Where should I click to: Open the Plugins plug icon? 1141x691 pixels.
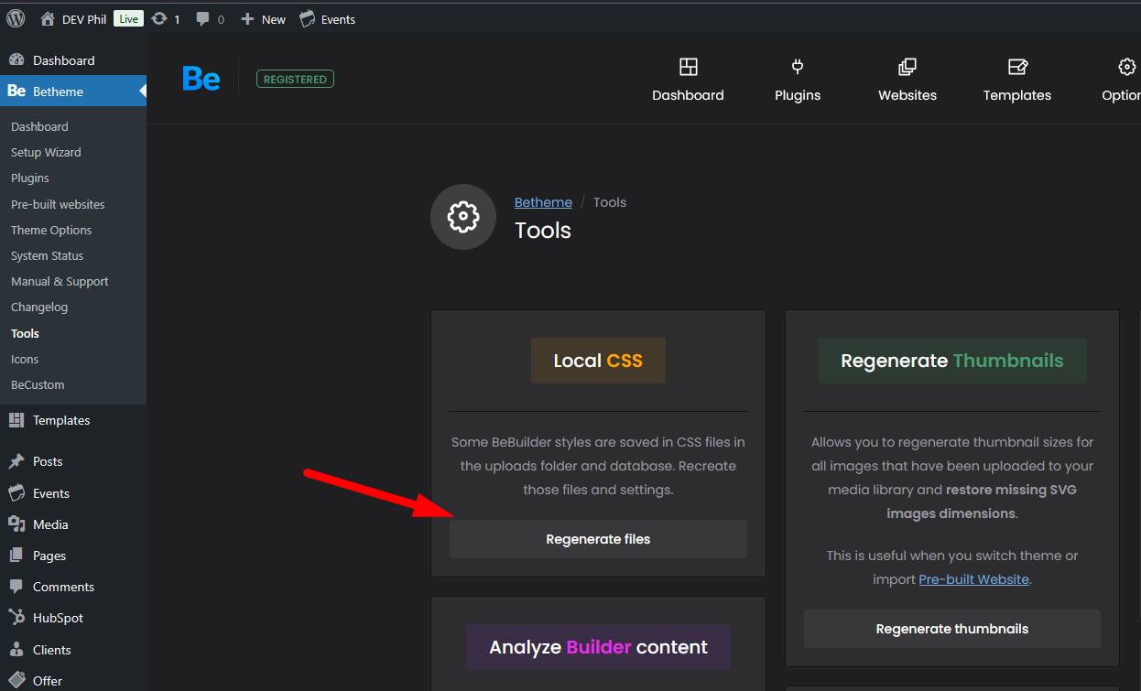798,67
